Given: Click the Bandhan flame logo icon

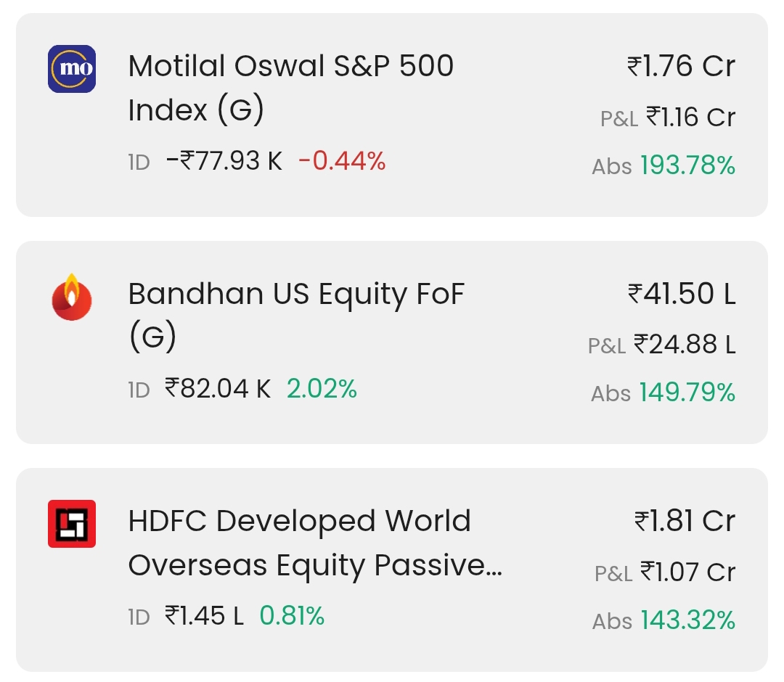Looking at the screenshot, I should click(71, 297).
